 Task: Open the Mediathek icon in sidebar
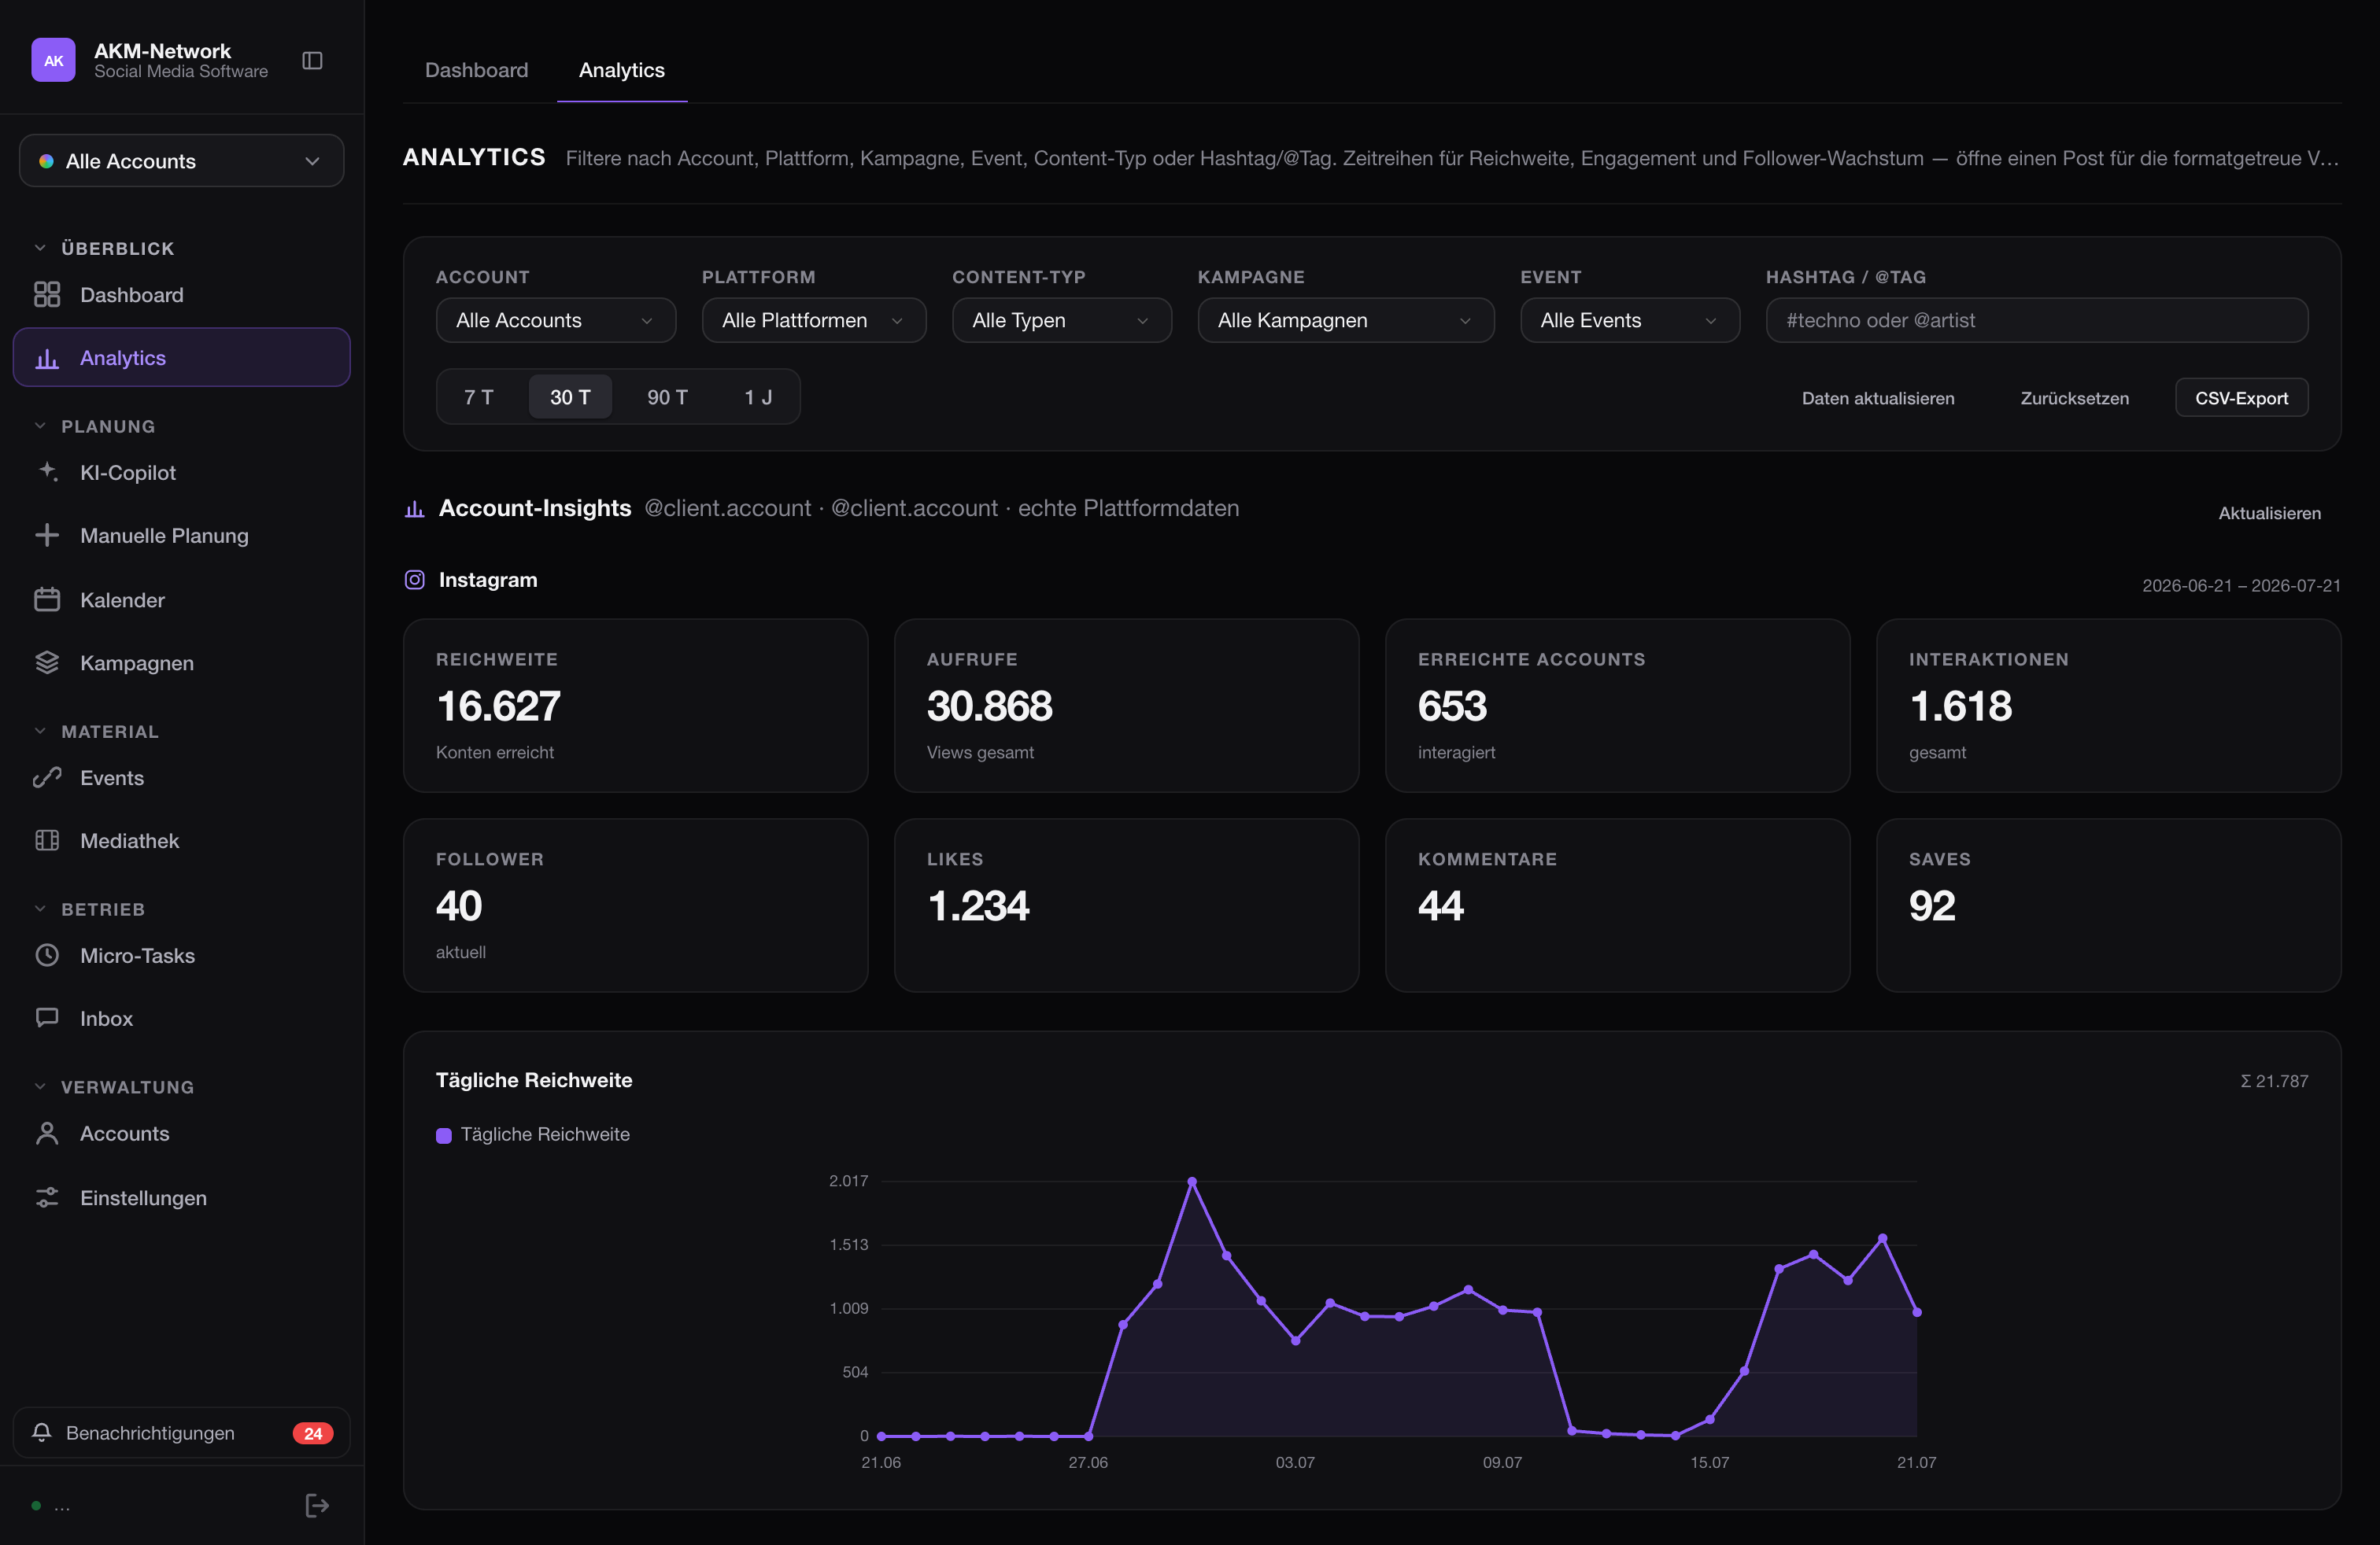coord(47,840)
